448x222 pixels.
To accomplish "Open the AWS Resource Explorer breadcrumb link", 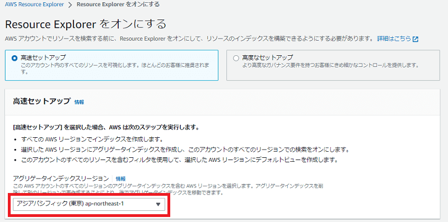I will [x=34, y=4].
